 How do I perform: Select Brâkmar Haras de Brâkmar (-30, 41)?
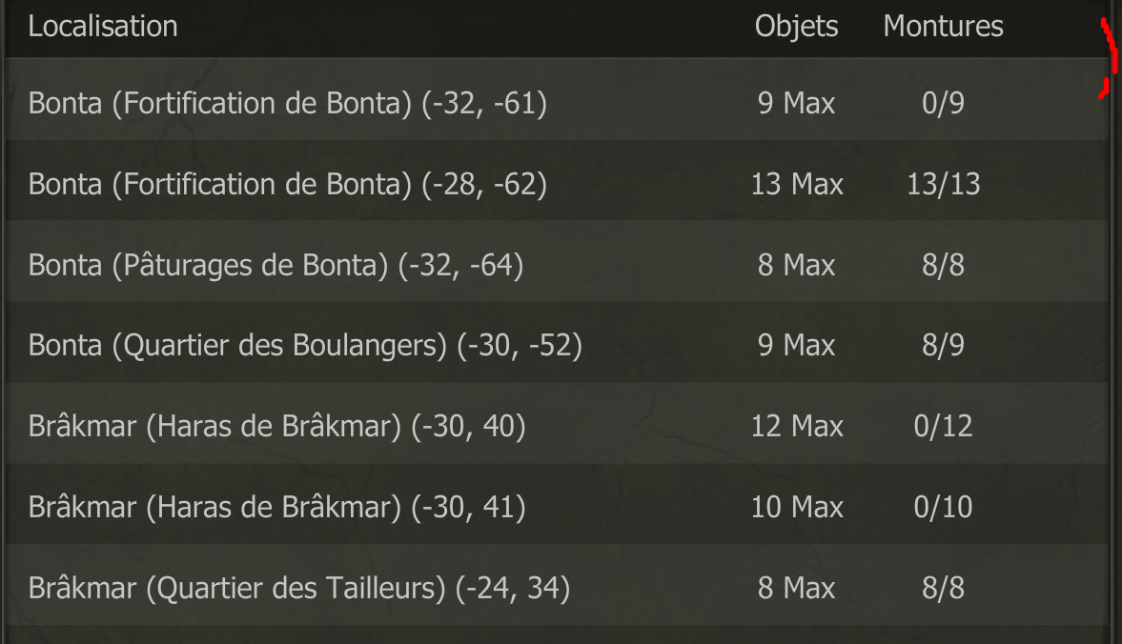tap(558, 504)
